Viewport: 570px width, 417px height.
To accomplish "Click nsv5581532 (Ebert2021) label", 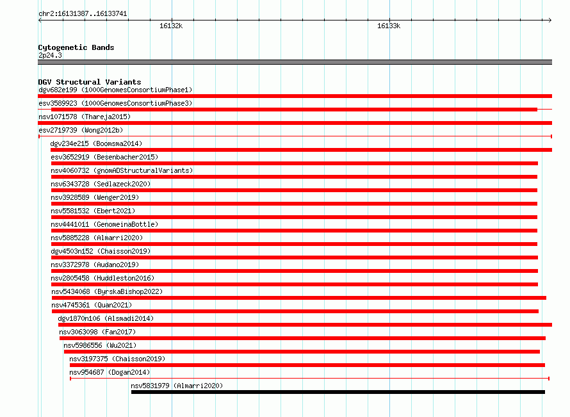I will pos(93,211).
